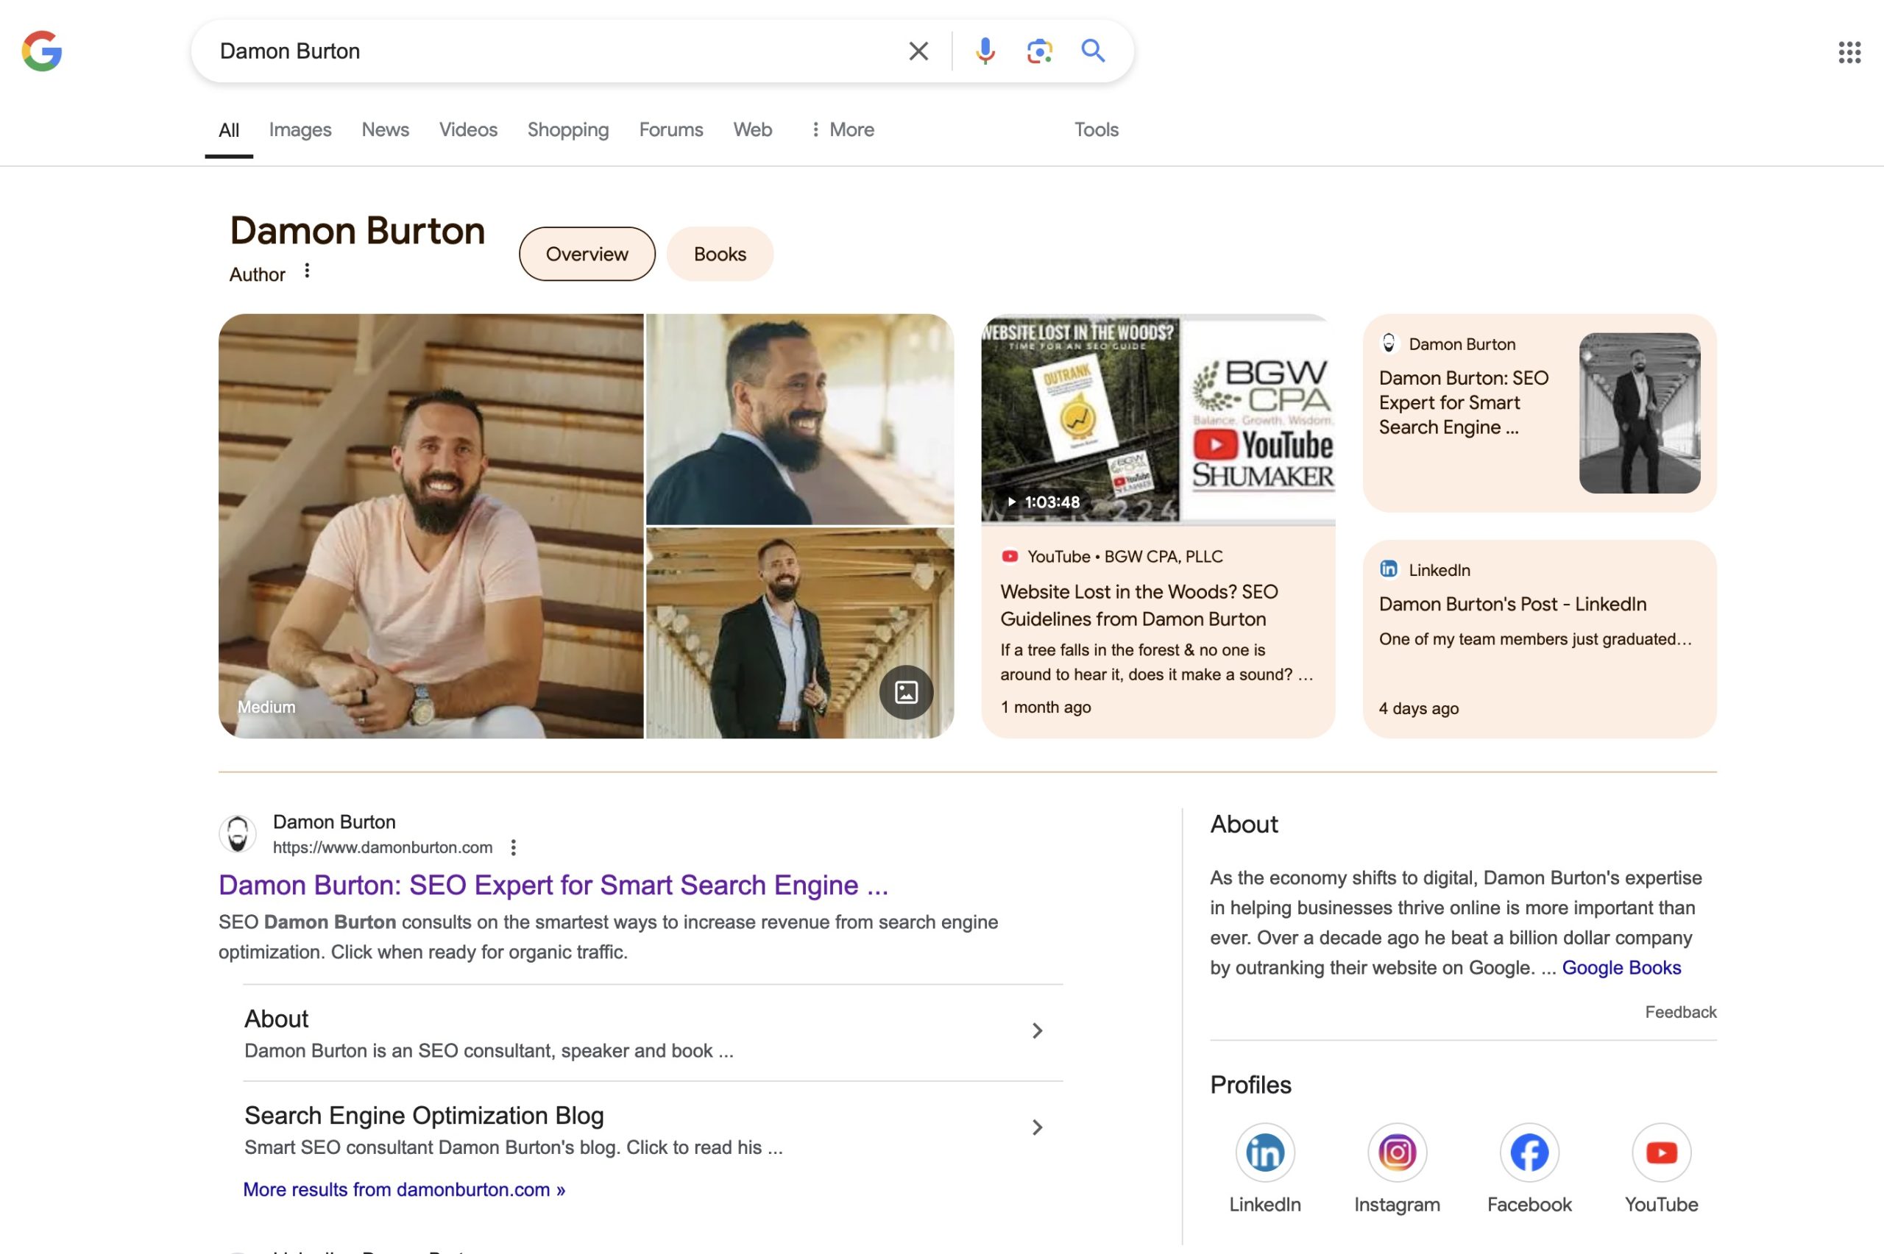1884x1254 pixels.
Task: Open the large Medium photo thumbnail
Action: tap(431, 526)
